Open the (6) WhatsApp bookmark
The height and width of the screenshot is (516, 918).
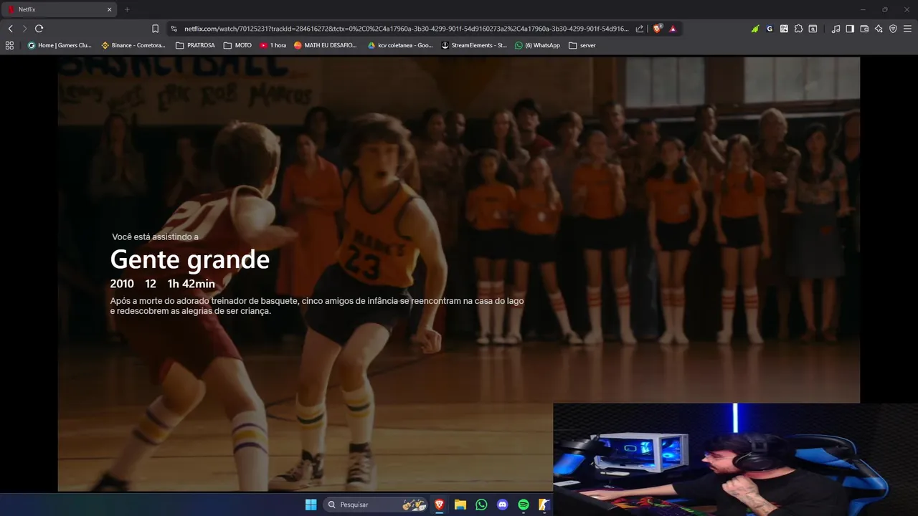[538, 45]
